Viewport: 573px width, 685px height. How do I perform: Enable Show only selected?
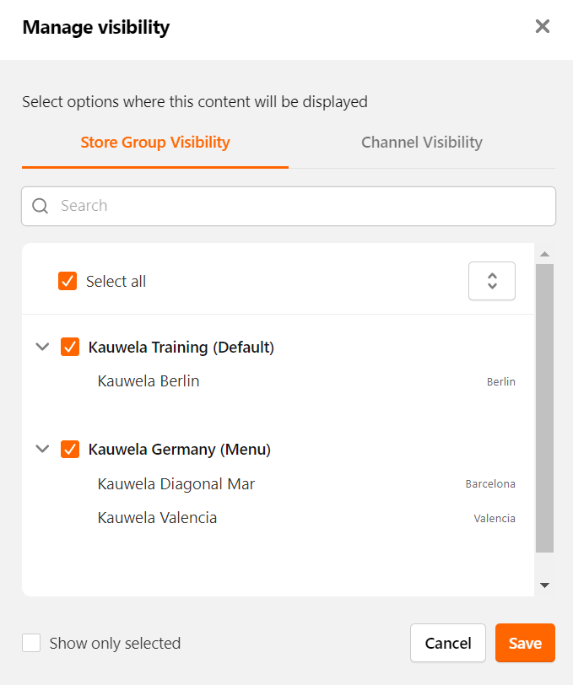(31, 642)
